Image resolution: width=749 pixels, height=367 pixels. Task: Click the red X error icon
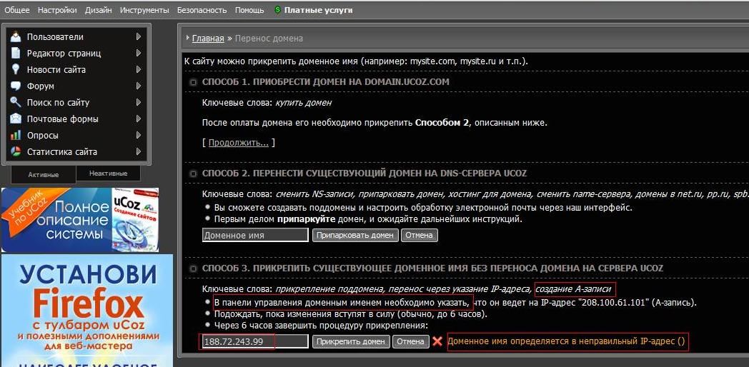(x=437, y=341)
